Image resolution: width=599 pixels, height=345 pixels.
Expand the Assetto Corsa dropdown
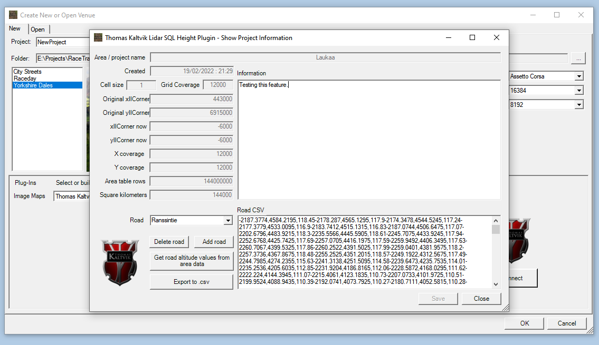pos(579,76)
